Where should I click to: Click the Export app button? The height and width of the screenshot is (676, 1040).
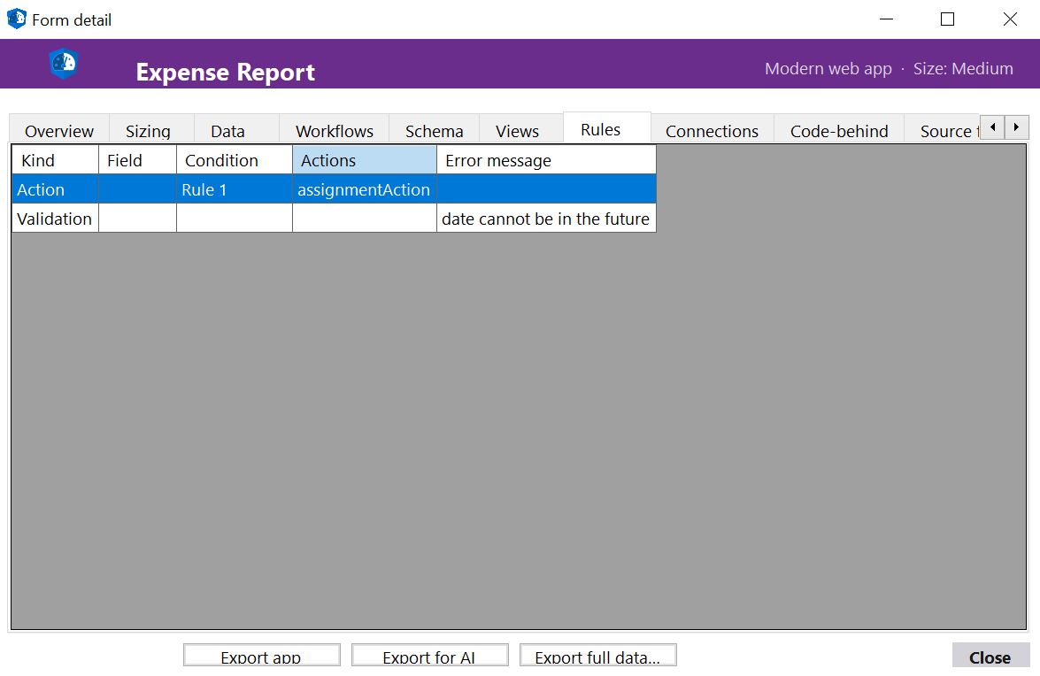coord(261,655)
